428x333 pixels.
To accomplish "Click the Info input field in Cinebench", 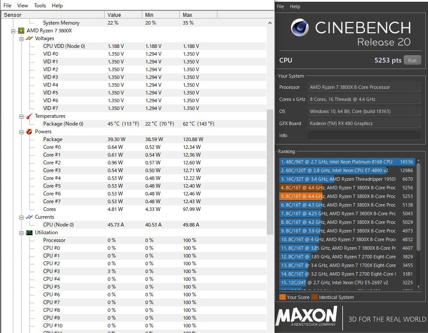I will click(x=364, y=135).
